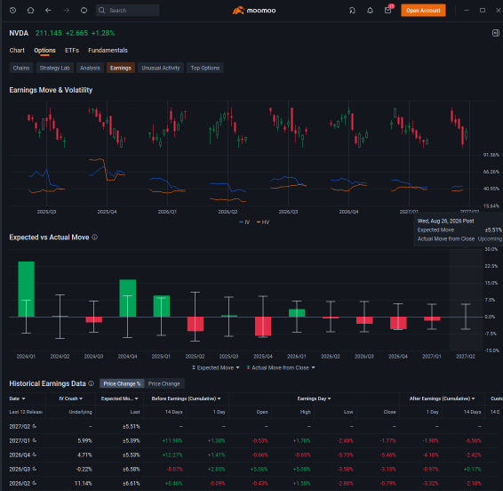The image size is (503, 491).
Task: Click info icon beside Expected vs Actual Move
Action: tap(94, 237)
